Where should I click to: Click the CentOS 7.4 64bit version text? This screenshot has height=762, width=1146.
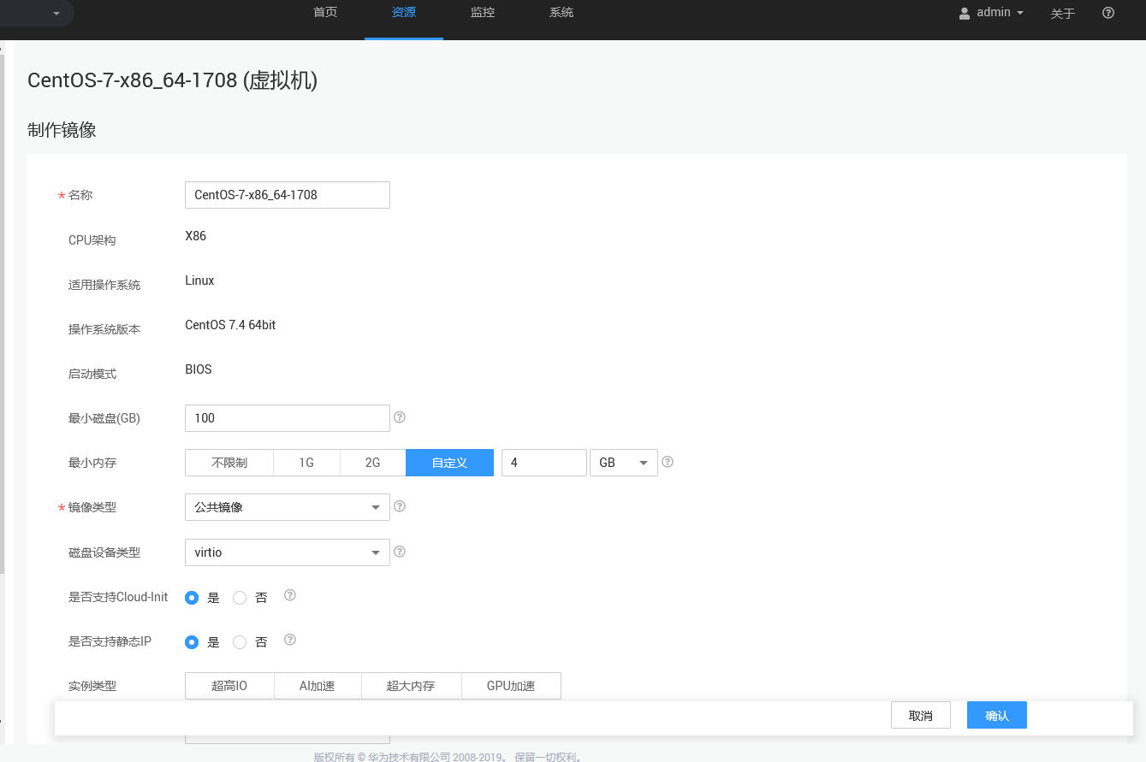[x=230, y=325]
